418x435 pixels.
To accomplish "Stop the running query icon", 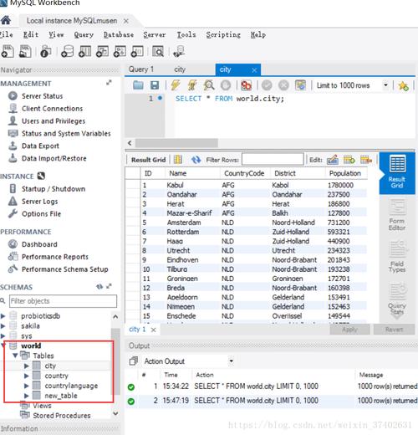I will tap(226, 85).
